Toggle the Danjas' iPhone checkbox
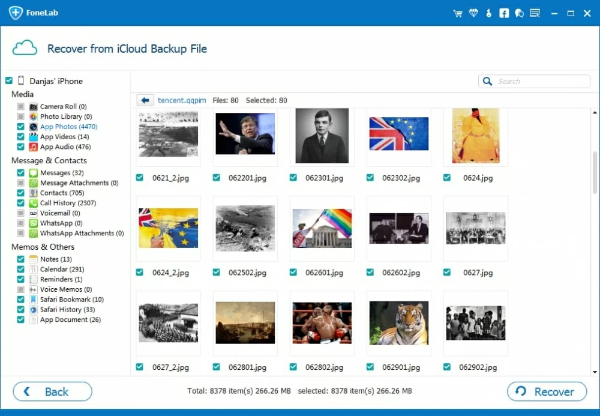Image resolution: width=600 pixels, height=416 pixels. pos(9,80)
